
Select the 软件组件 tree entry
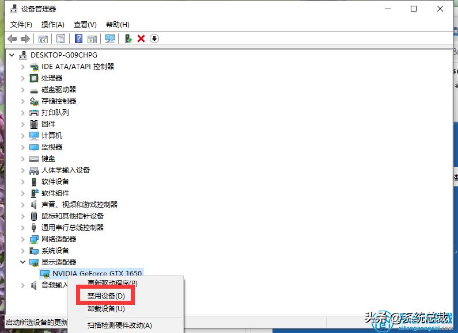[55, 193]
